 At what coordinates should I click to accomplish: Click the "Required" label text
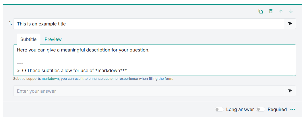[277, 109]
